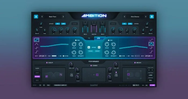Click the purple square in Echoes pad
Screen dimensions: 188x99
[x=97, y=75]
